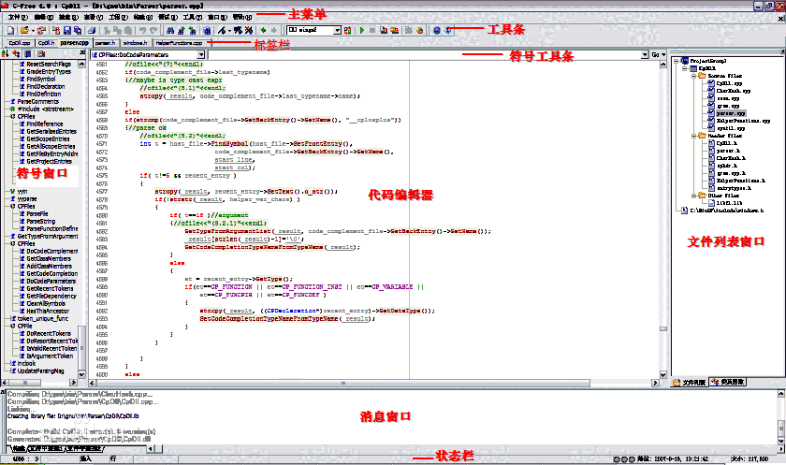Click the green Run program icon
Viewport: 786px width, 465px height.
pyautogui.click(x=361, y=31)
